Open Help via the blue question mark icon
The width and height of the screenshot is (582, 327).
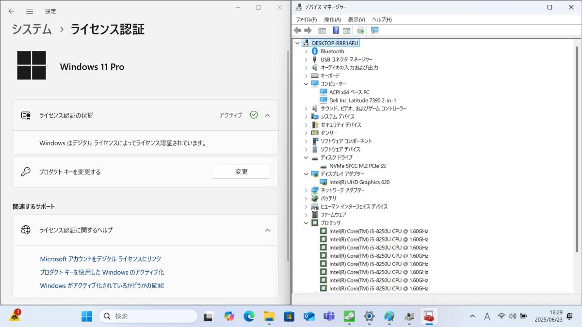pos(336,31)
